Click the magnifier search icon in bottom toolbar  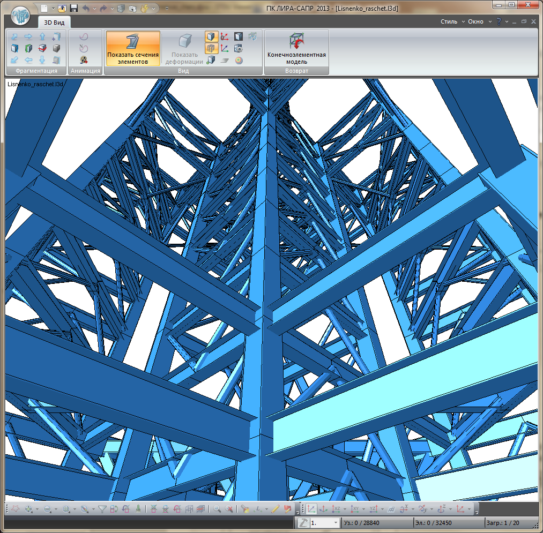(217, 509)
